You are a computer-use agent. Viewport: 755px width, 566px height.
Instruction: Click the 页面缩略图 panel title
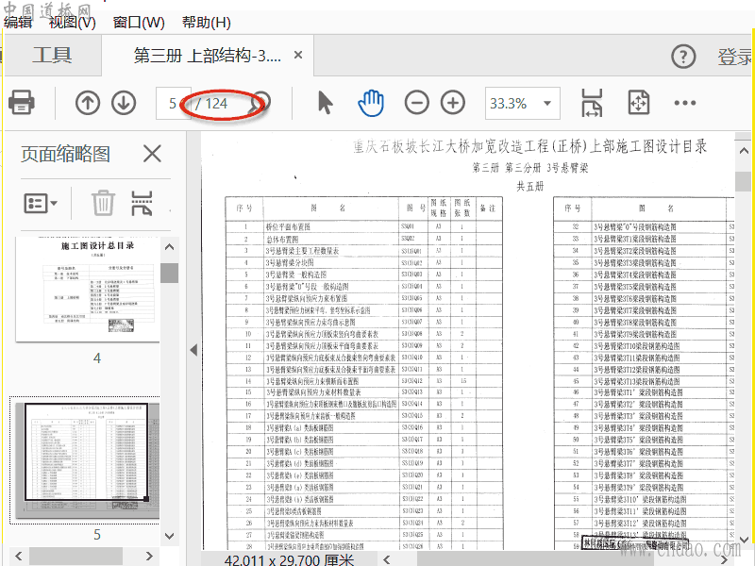click(65, 154)
